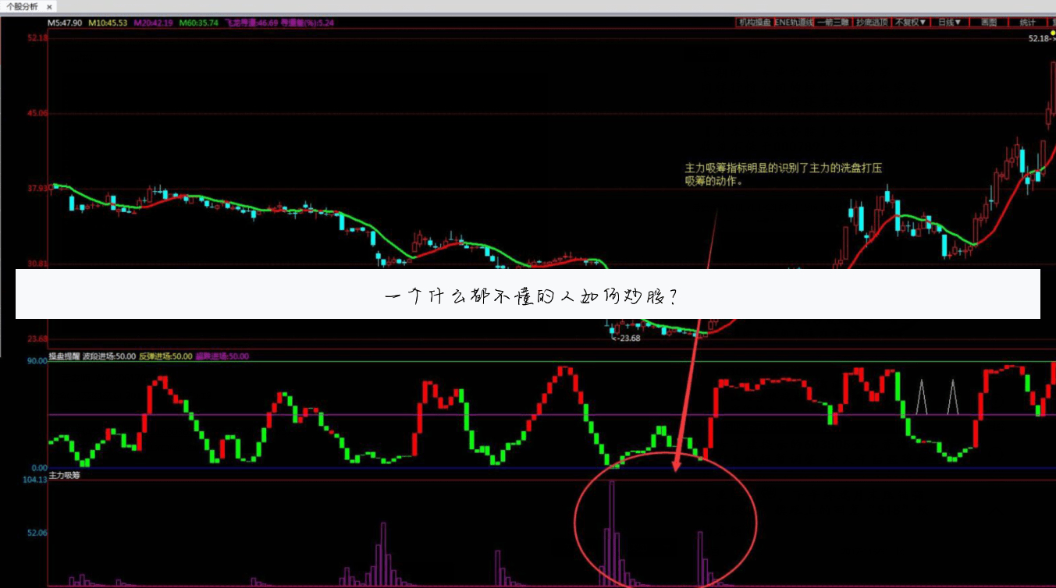The width and height of the screenshot is (1056, 588).
Task: Click the 45.06 price axis label
Action: tap(37, 112)
